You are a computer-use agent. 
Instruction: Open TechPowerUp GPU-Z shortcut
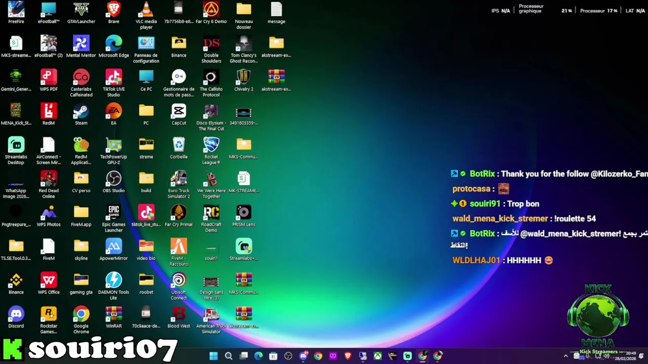pos(113,151)
